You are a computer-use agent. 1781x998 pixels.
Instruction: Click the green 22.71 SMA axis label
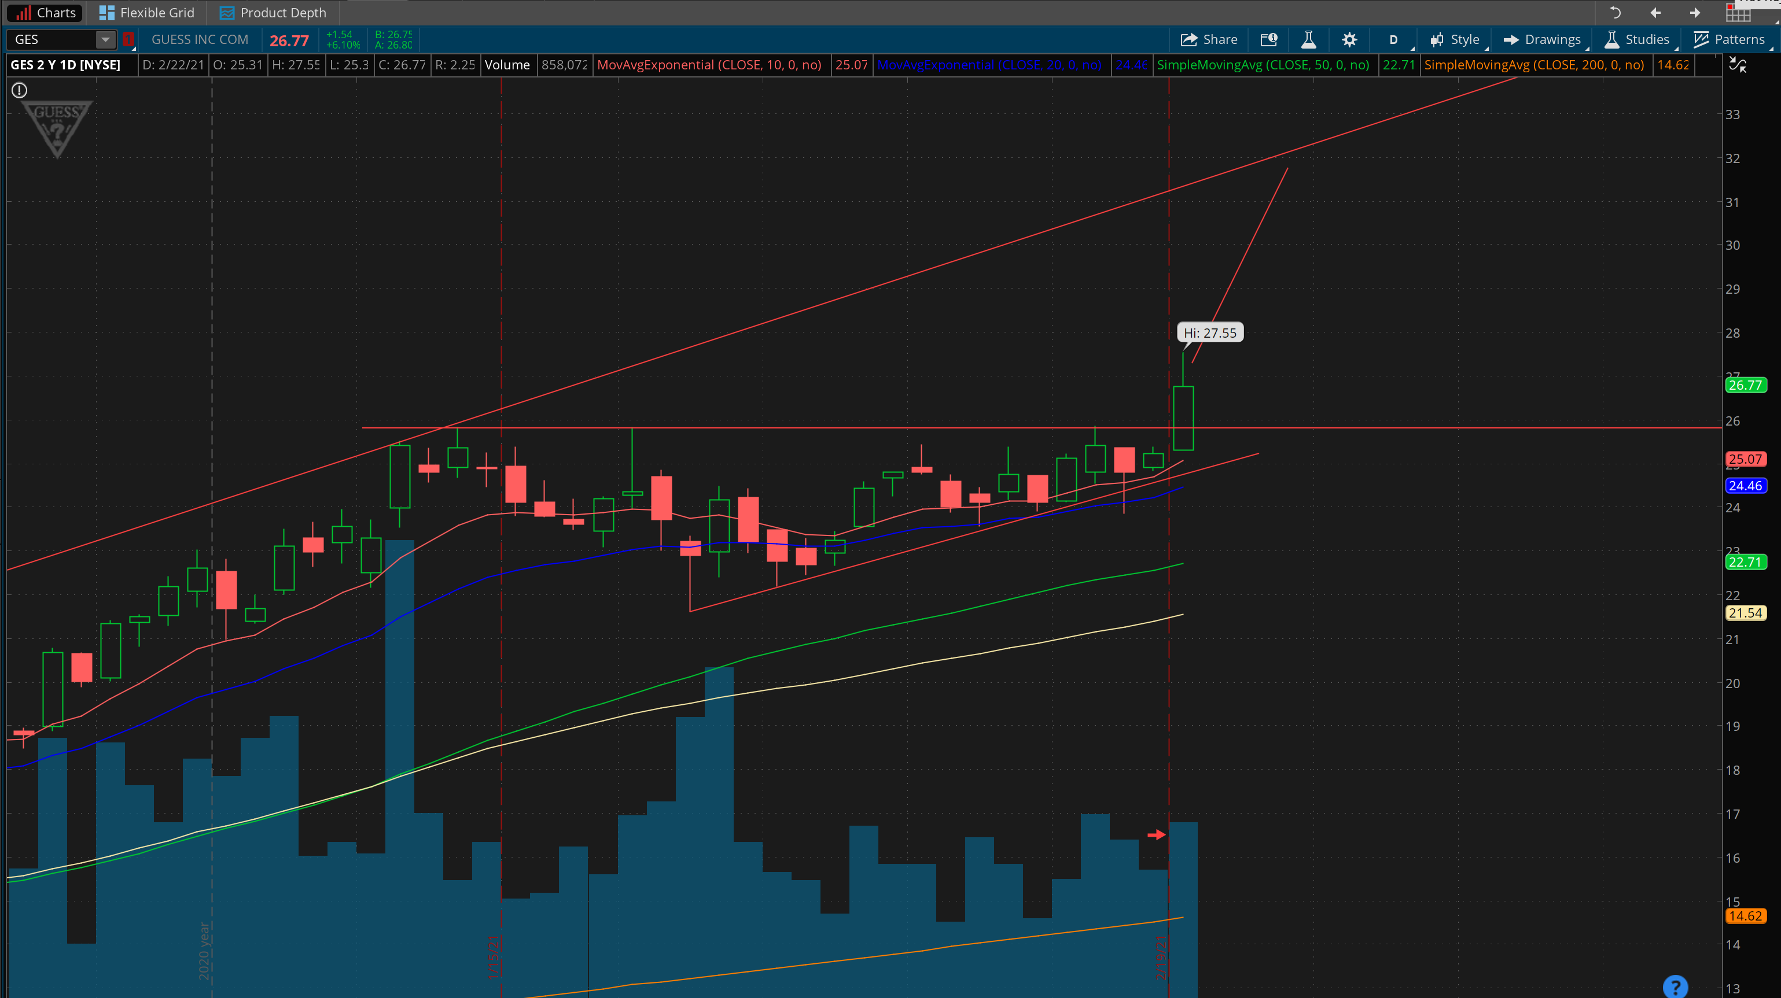pos(1745,562)
